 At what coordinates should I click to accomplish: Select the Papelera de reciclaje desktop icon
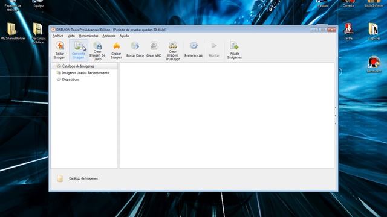tap(13, 5)
